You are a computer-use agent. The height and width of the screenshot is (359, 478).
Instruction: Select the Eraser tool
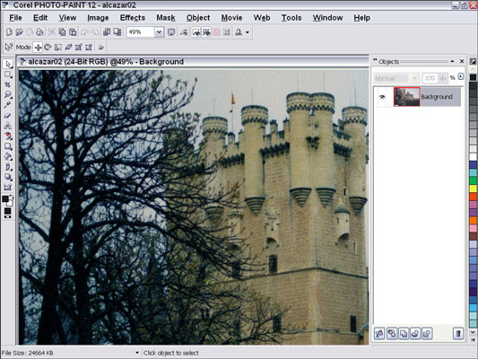click(8, 115)
